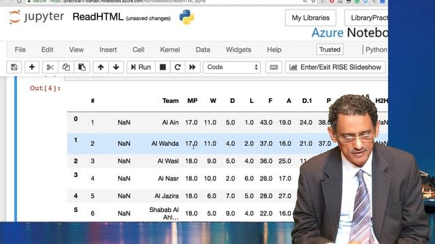435x244 pixels.
Task: Cut selected cells with scissors icon
Action: tap(50, 67)
